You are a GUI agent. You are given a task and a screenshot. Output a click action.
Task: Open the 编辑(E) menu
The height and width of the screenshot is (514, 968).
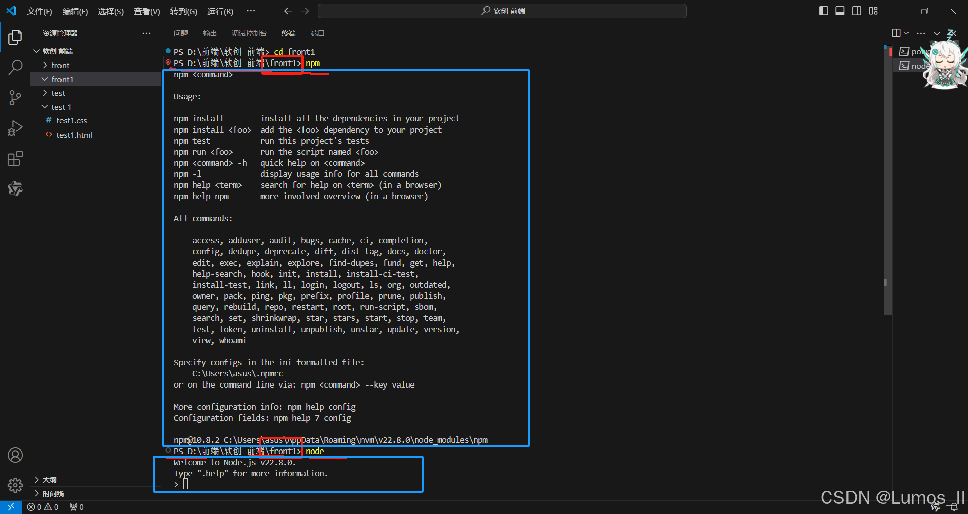point(75,11)
